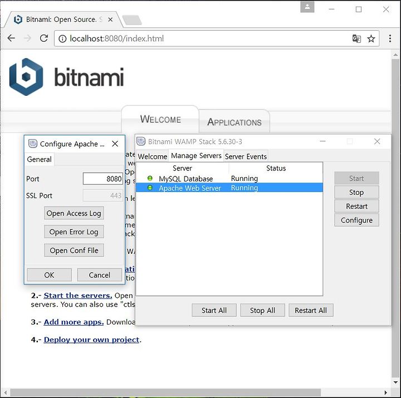Click the large Bitnami logo
The image size is (401, 398).
66,77
